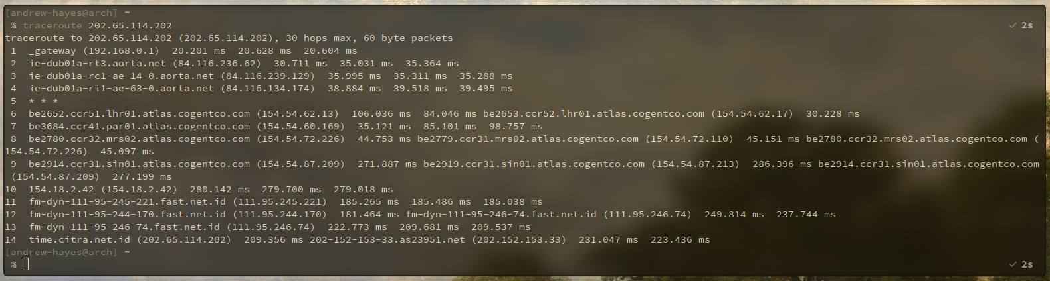Click 222.773 ms latency on hop 13
This screenshot has width=1050, height=281.
(x=358, y=227)
